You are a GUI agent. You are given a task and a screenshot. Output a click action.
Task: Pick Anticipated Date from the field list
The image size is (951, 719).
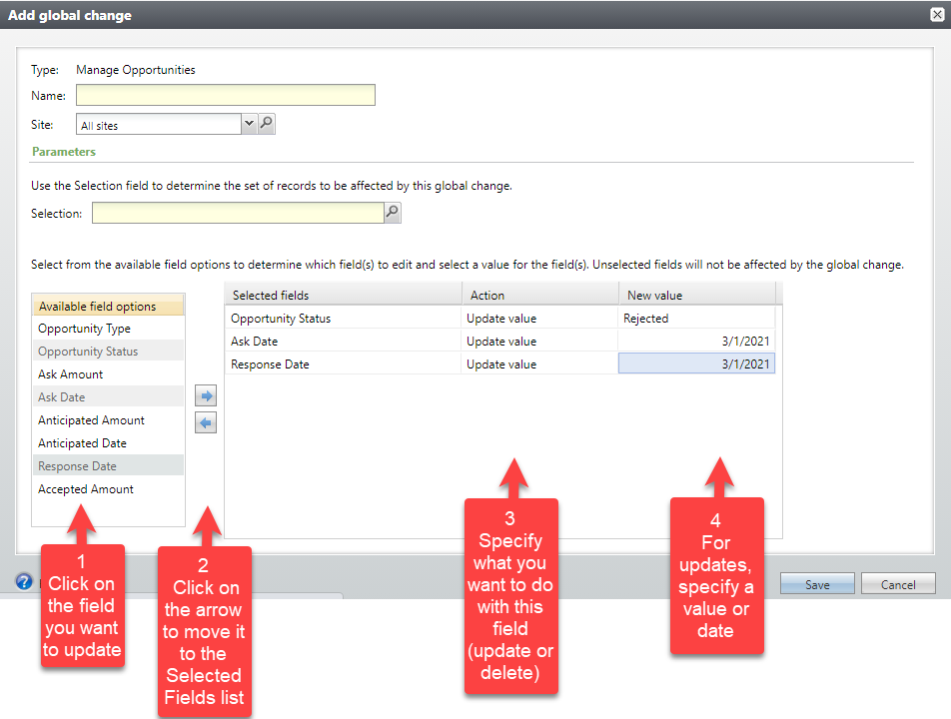(82, 443)
